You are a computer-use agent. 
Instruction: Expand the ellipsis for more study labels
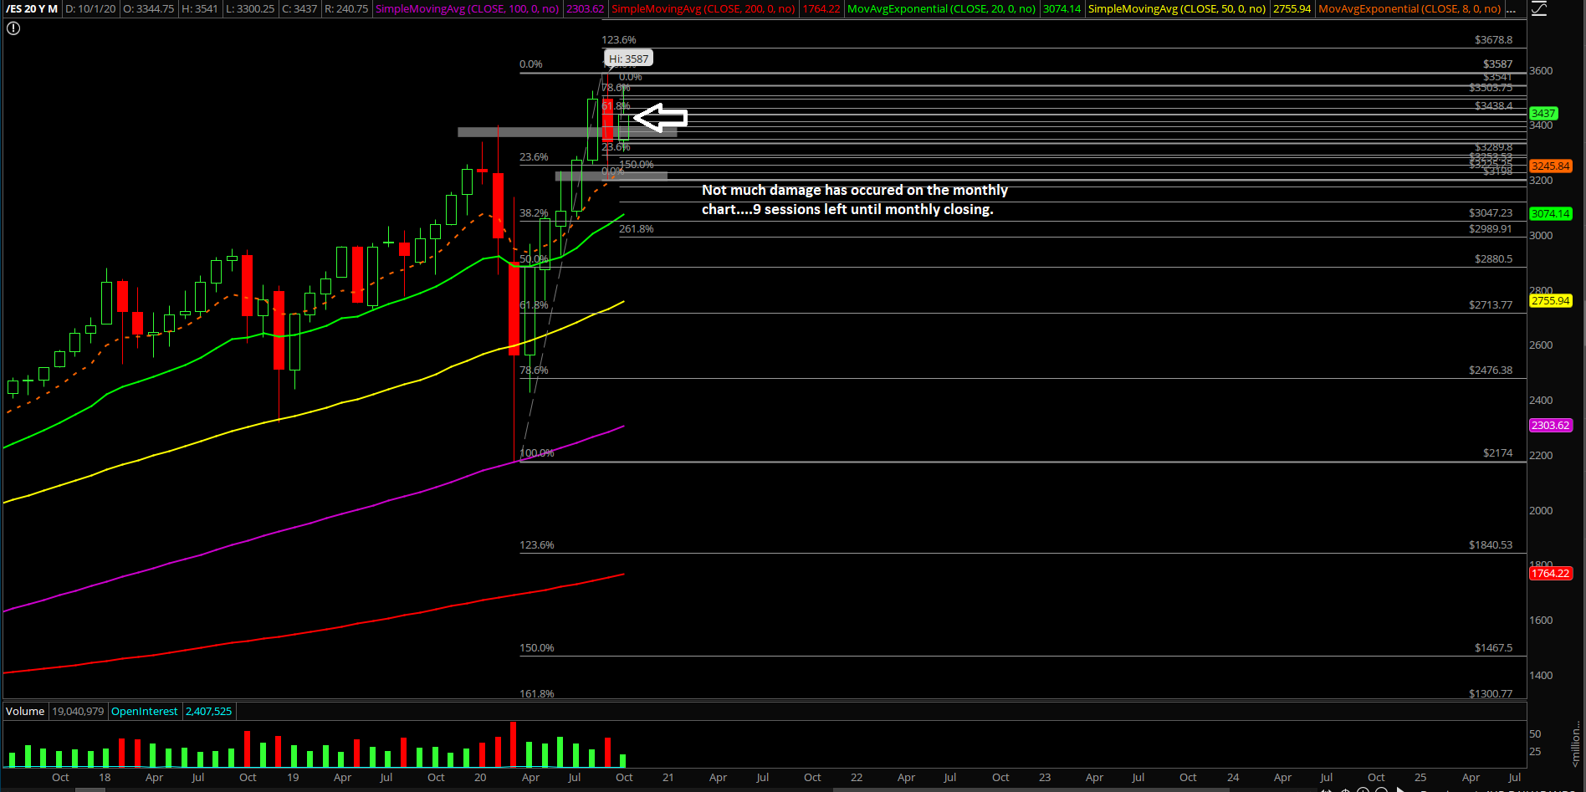(1511, 9)
